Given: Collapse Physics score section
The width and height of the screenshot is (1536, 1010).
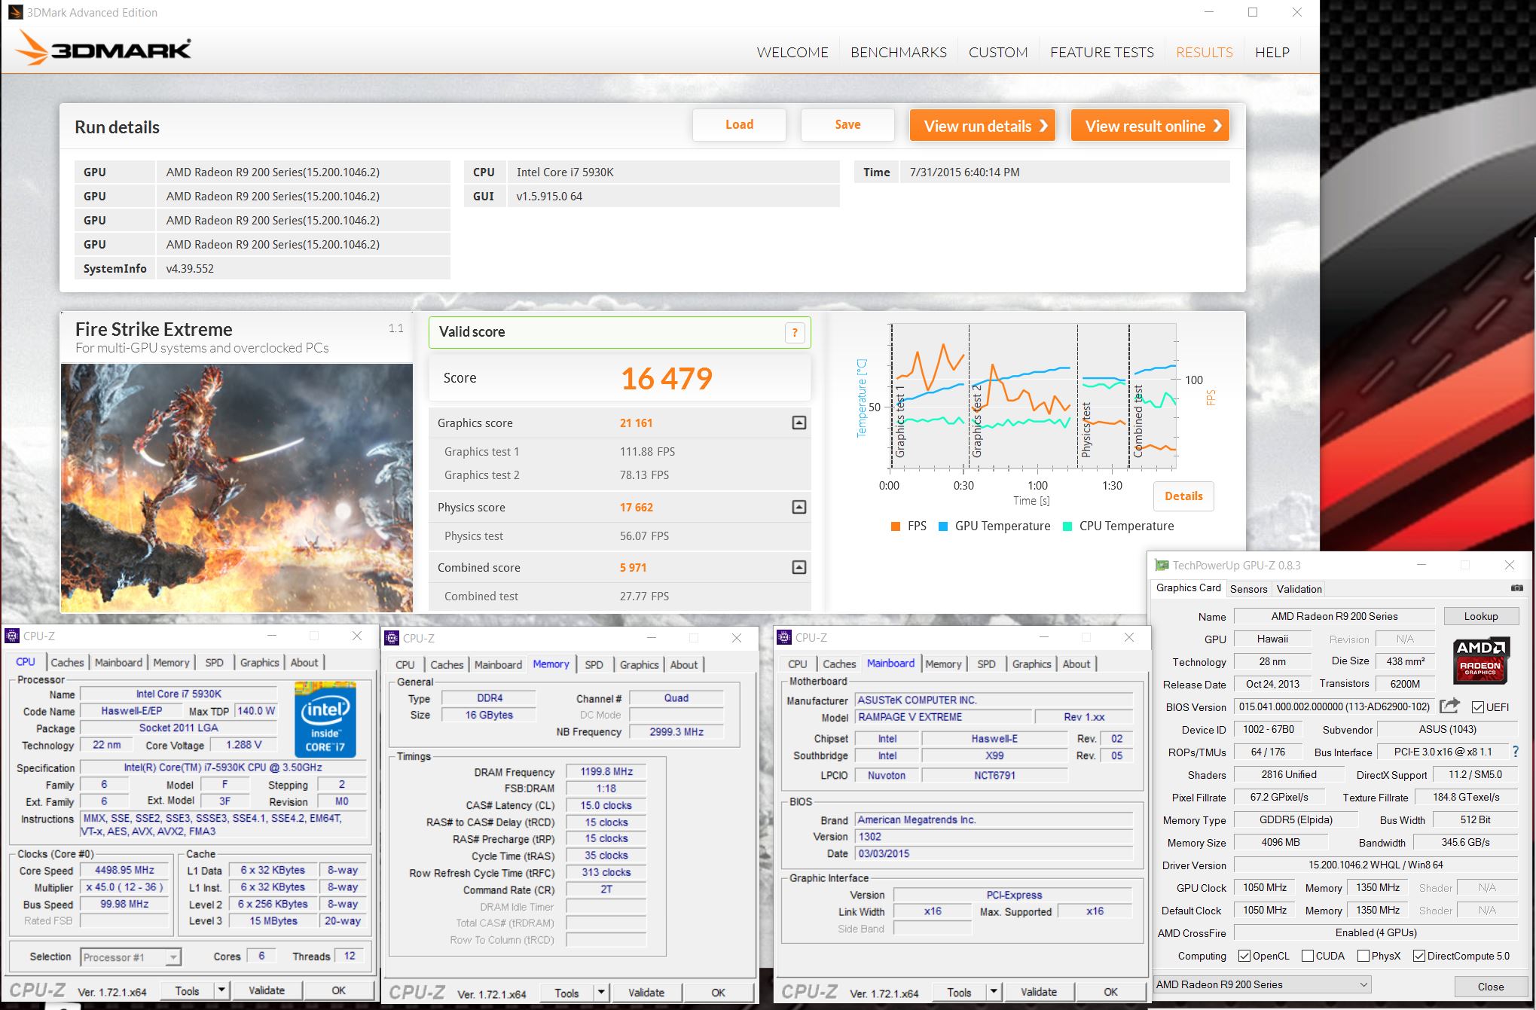Looking at the screenshot, I should pyautogui.click(x=799, y=507).
